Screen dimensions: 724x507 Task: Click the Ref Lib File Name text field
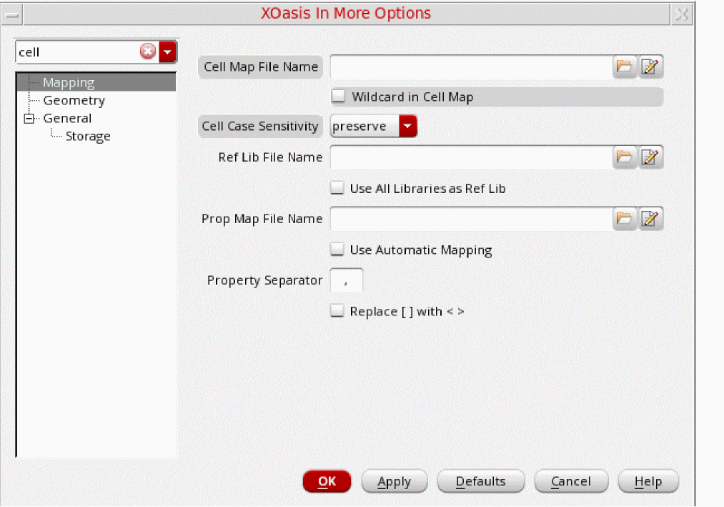point(471,157)
